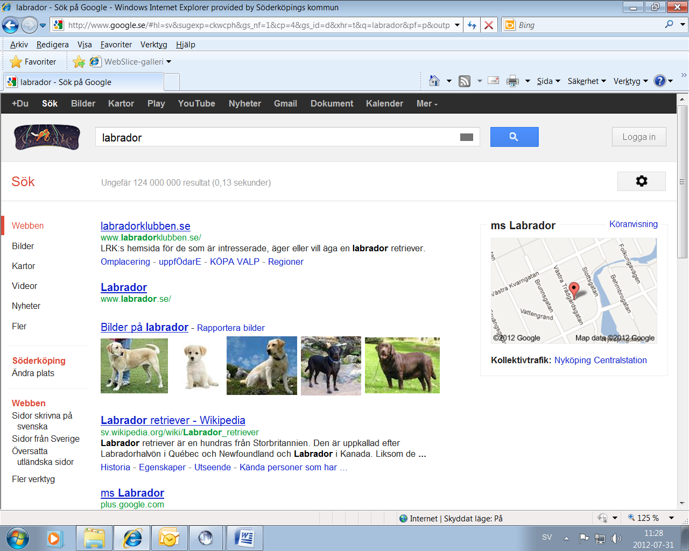Click the Bing search magnifier icon
The width and height of the screenshot is (689, 551).
click(x=669, y=25)
